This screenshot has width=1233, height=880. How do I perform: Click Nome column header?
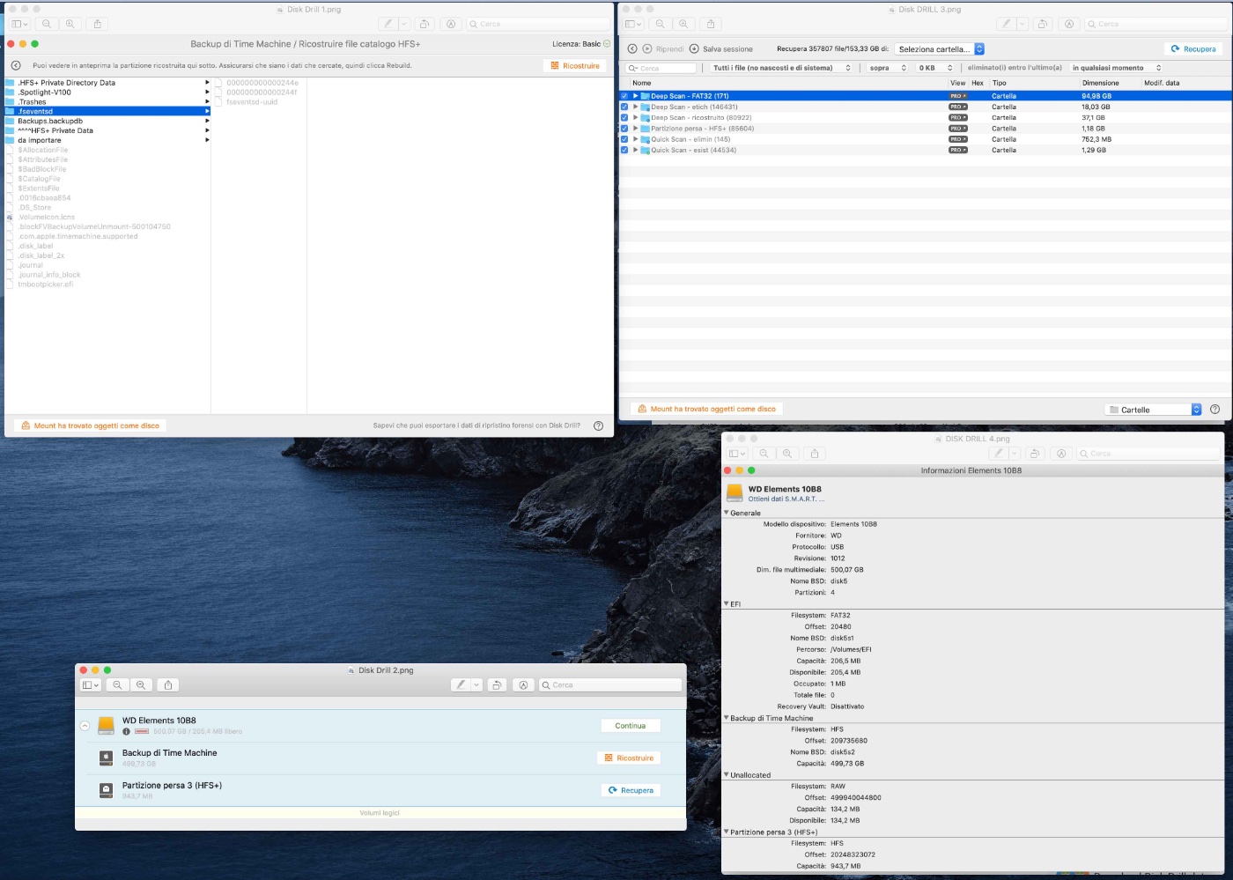642,83
